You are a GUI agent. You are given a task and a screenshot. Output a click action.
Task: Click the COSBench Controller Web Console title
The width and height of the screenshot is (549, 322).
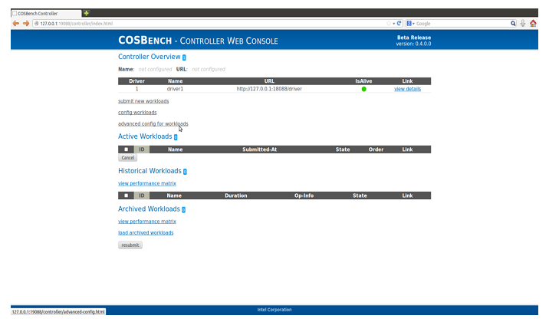[x=198, y=40]
